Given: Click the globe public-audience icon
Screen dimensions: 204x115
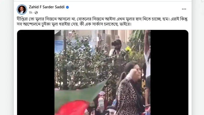Looking at the screenshot, I should pyautogui.click(x=36, y=13).
